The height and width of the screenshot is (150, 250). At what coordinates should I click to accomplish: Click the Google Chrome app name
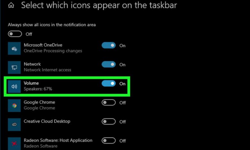coord(39,102)
